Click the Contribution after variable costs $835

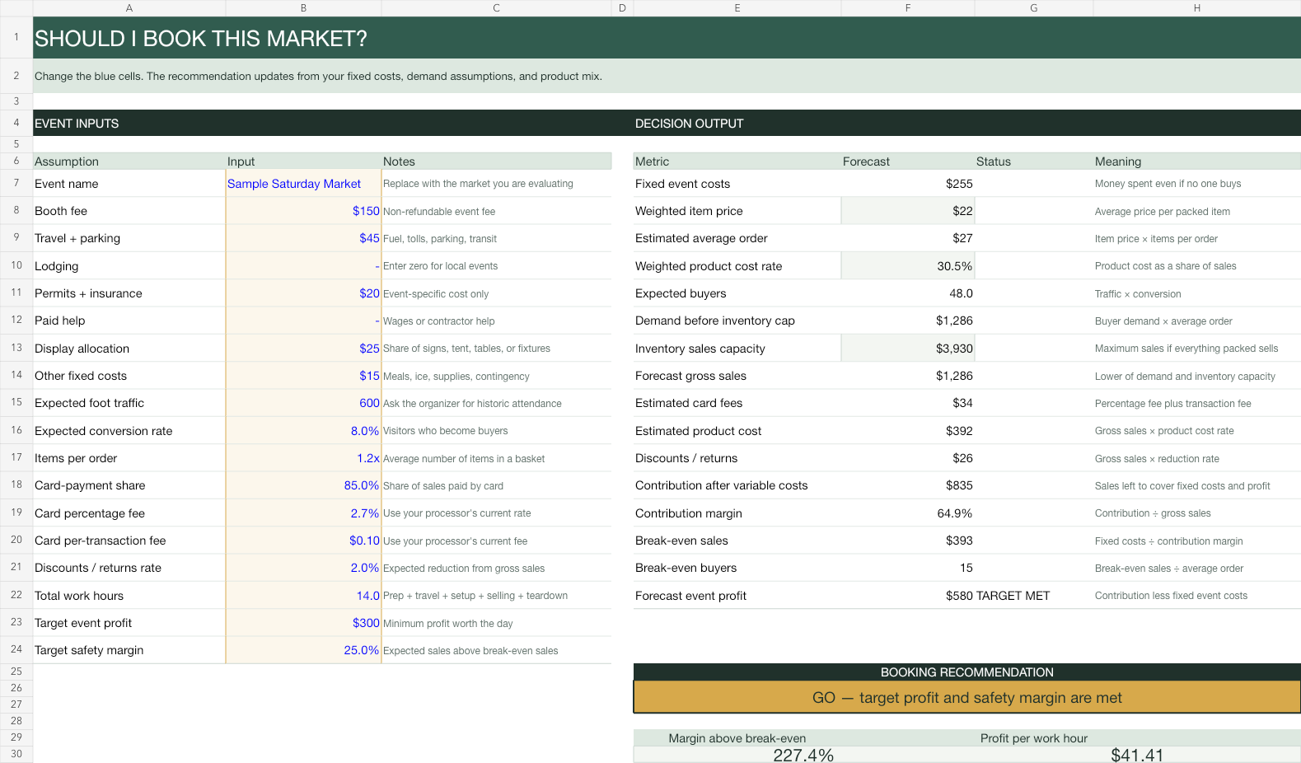tap(908, 485)
